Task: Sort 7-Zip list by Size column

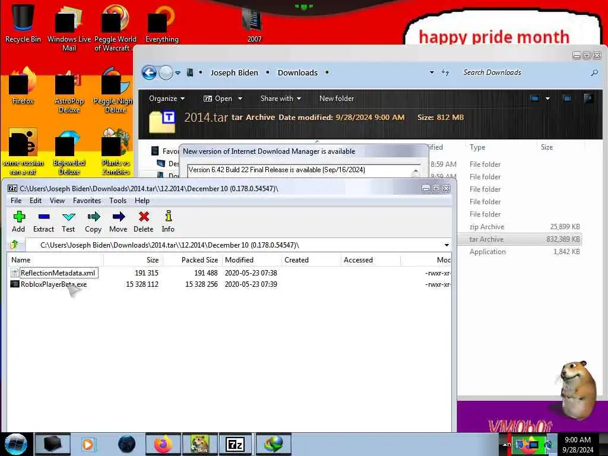Action: (132, 260)
